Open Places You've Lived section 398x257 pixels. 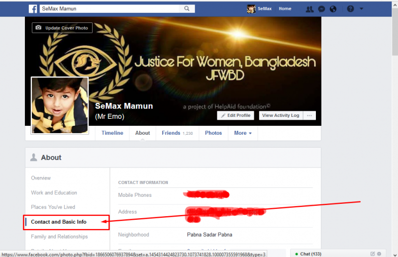coord(53,207)
